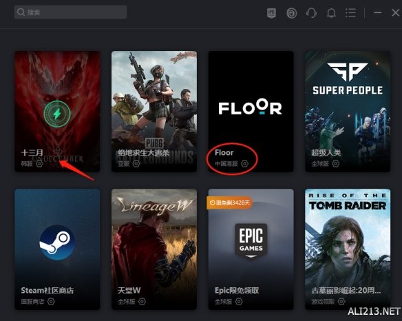Click 游戏领取 label under 古墓丽影

pos(323,302)
